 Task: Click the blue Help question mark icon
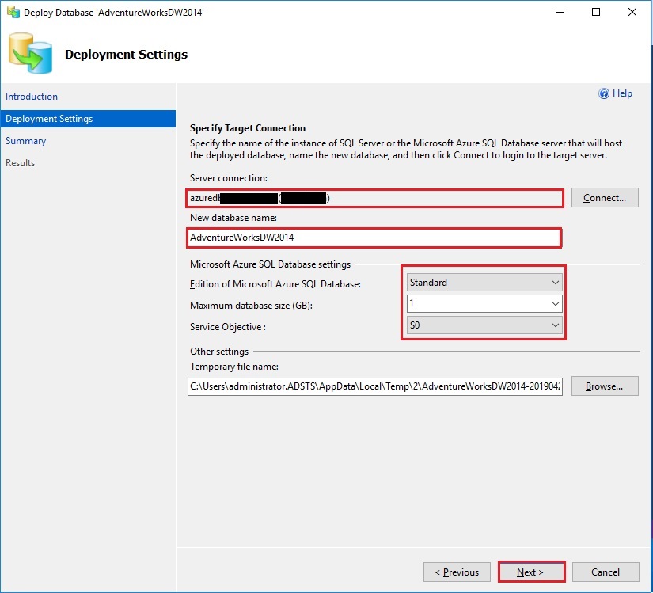(603, 93)
